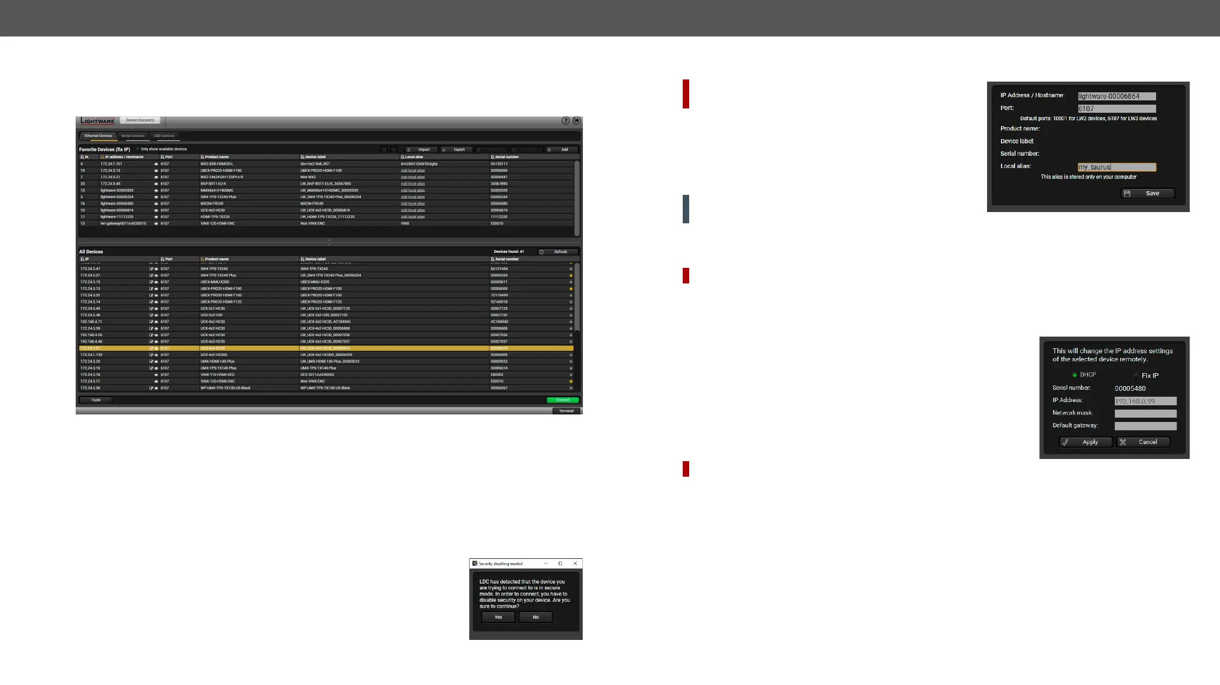Select highlighted row 172.24.5.37
1220x685 pixels.
pos(326,348)
